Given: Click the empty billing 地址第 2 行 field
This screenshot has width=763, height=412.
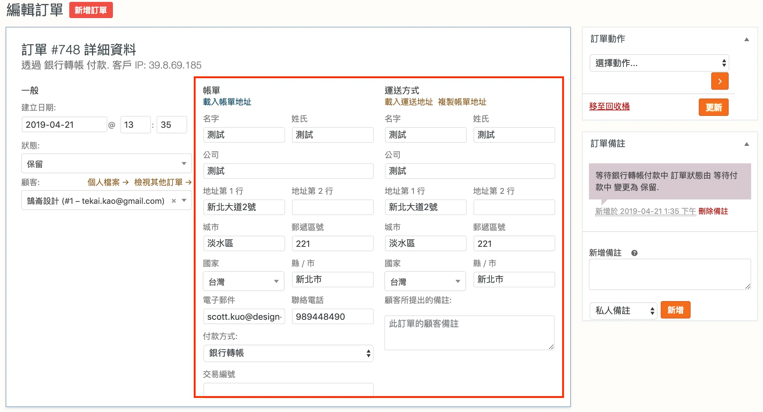Looking at the screenshot, I should (333, 207).
